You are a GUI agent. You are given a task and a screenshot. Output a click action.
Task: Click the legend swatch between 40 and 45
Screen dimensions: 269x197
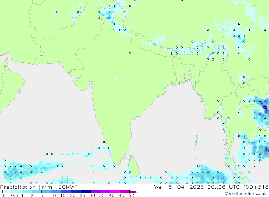115,192
